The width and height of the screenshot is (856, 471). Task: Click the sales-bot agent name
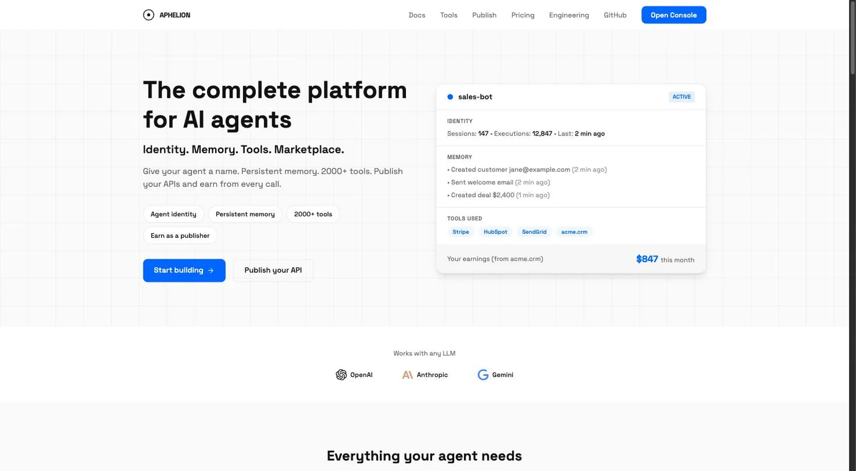tap(475, 97)
